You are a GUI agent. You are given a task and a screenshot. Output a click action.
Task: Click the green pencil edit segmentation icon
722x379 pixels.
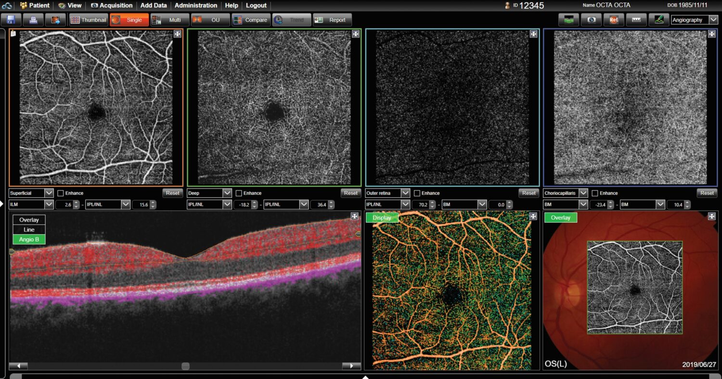pos(658,20)
